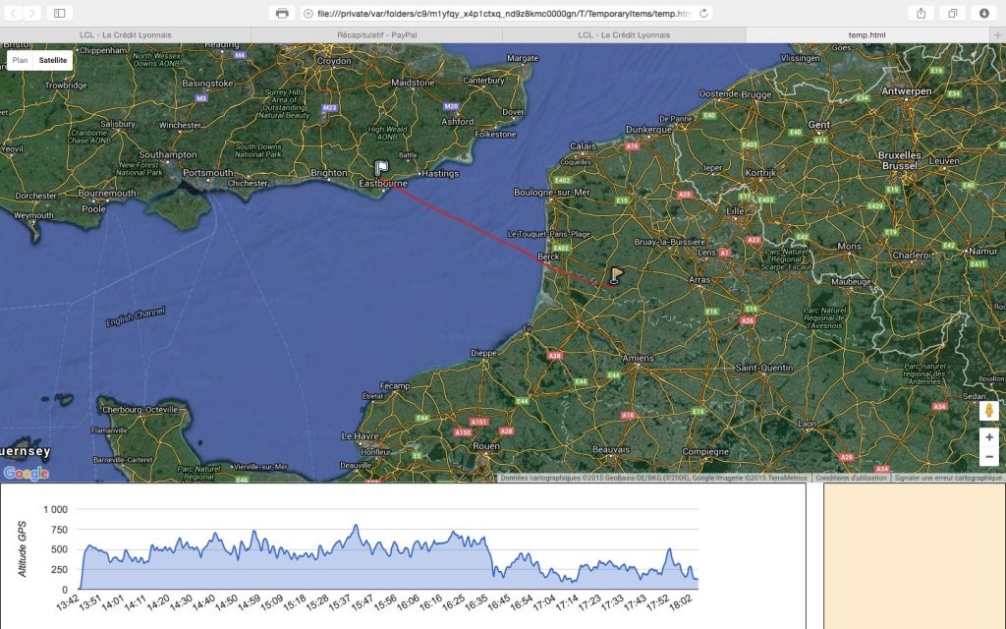Click the 16:35 time label on the chart

coord(476,602)
